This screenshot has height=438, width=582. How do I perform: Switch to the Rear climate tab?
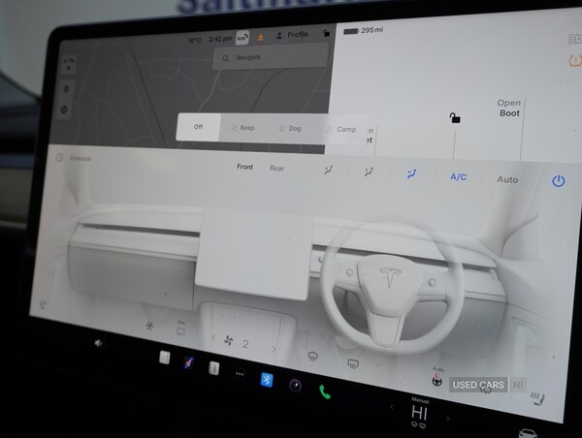pos(276,168)
